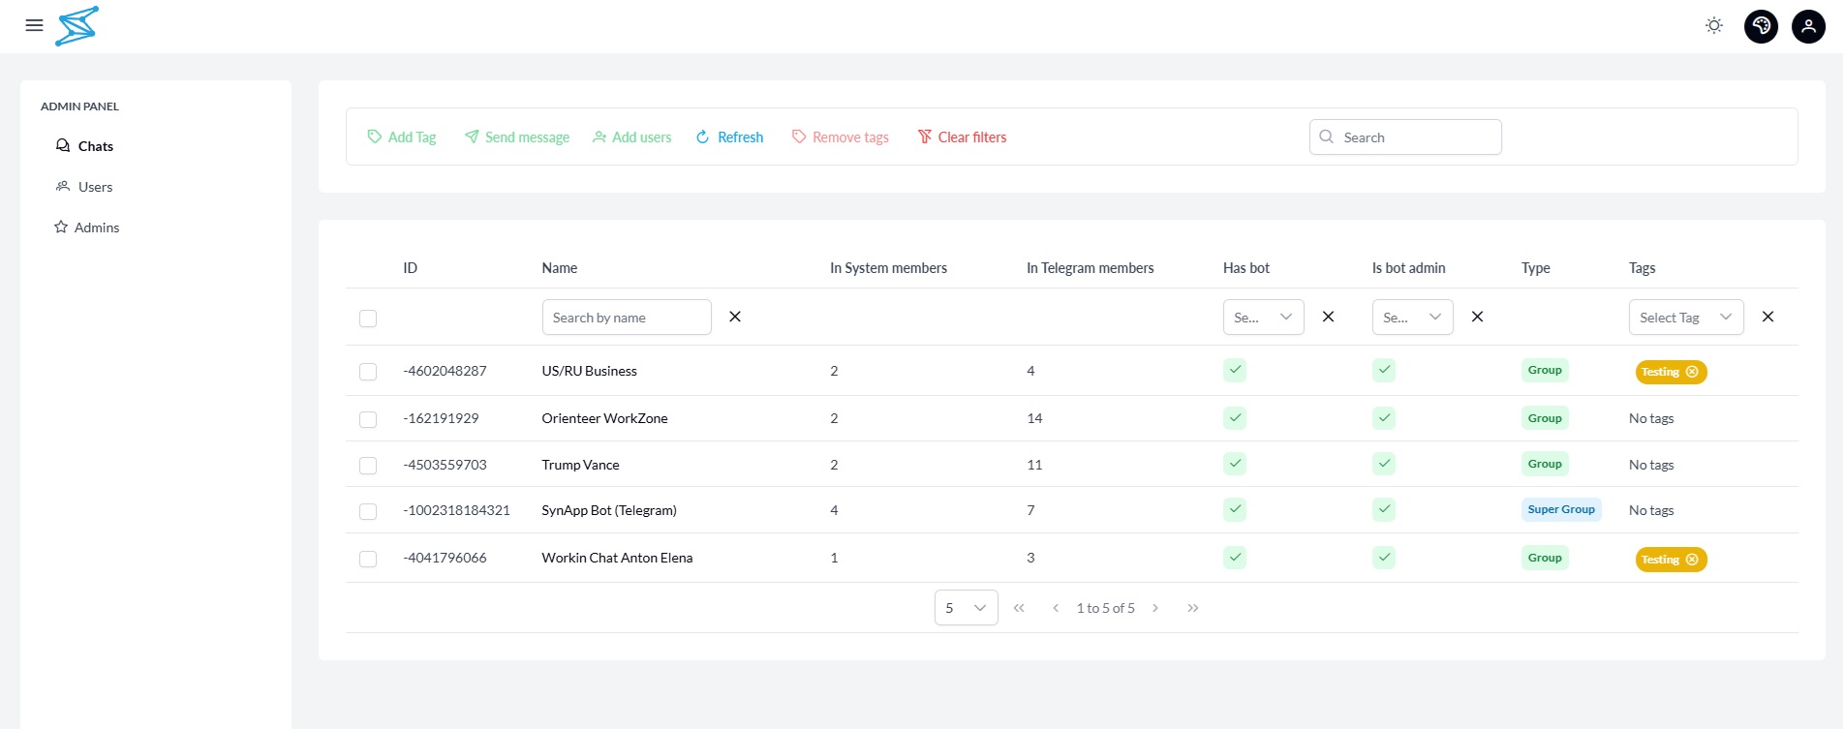Select the Orienteer WorkZone row checkbox
1843x729 pixels.
(x=368, y=419)
